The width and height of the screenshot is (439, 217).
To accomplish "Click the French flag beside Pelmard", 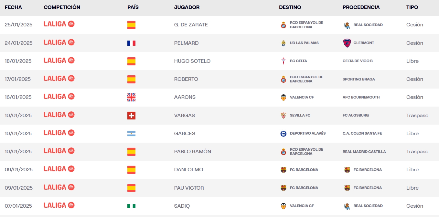I will point(131,43).
